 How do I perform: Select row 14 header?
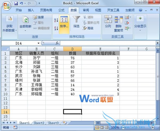[6, 112]
